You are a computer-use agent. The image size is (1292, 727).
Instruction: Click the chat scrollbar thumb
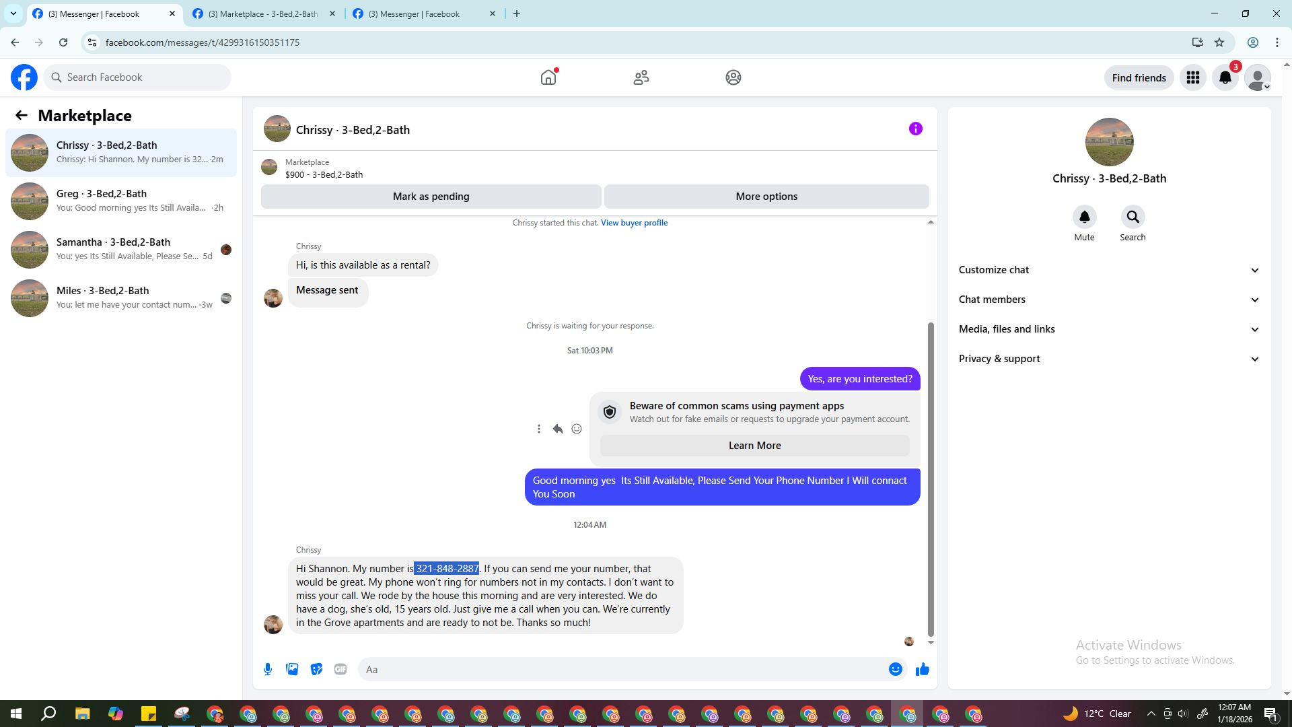[x=931, y=478]
